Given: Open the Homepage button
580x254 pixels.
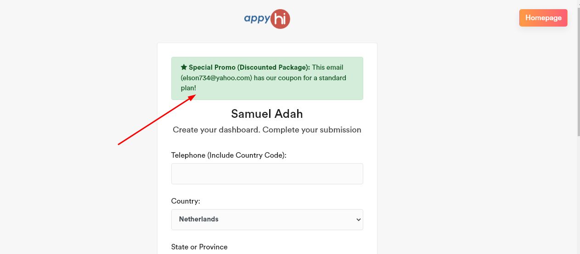Looking at the screenshot, I should click(x=543, y=18).
